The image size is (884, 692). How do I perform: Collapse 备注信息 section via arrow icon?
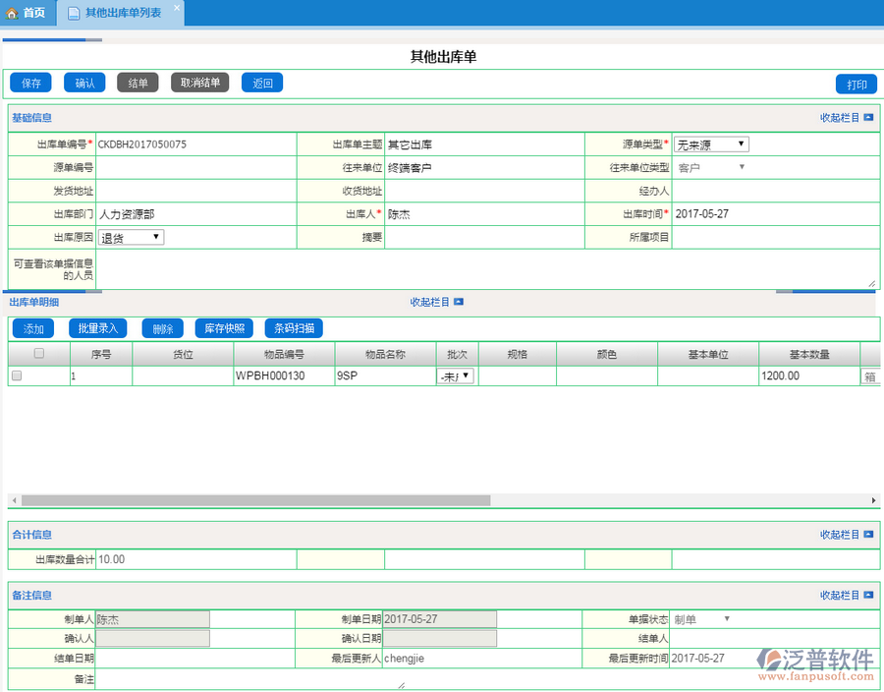[x=868, y=596]
